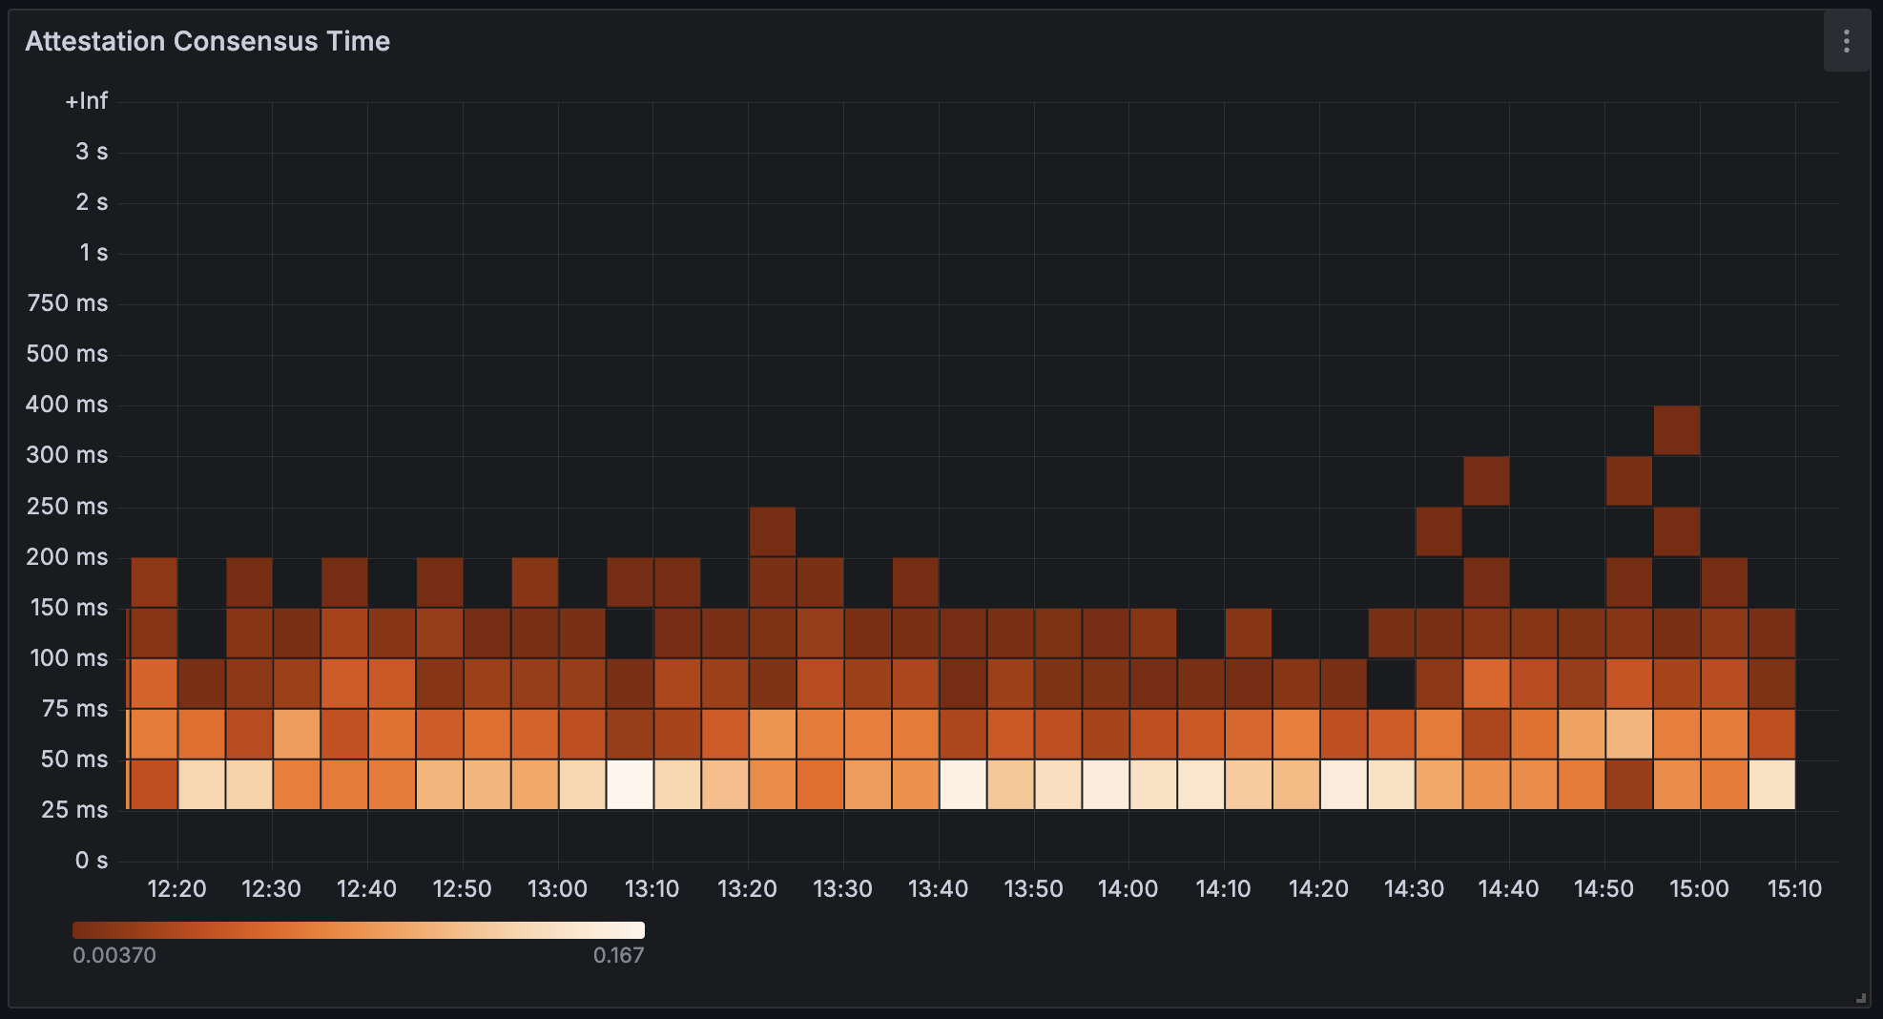Click the panel resize handle in the corner
This screenshot has width=1883, height=1019.
[x=1860, y=997]
